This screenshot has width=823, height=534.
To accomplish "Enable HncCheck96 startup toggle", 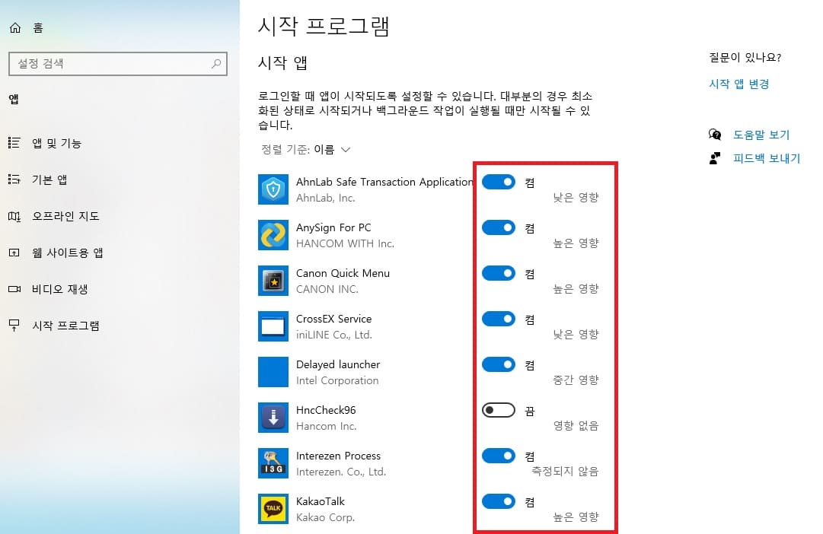I will tap(499, 410).
